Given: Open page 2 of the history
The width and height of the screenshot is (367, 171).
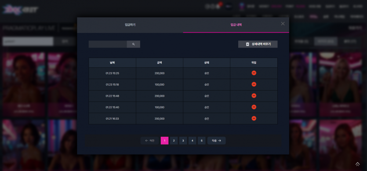Looking at the screenshot, I should pos(174,141).
